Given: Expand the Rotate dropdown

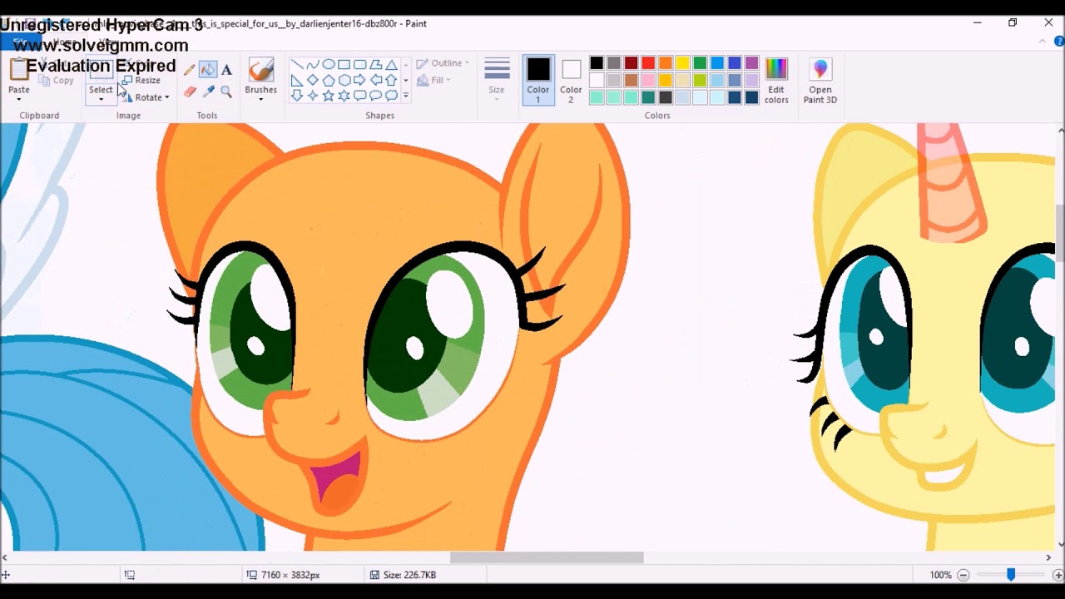Looking at the screenshot, I should click(166, 97).
